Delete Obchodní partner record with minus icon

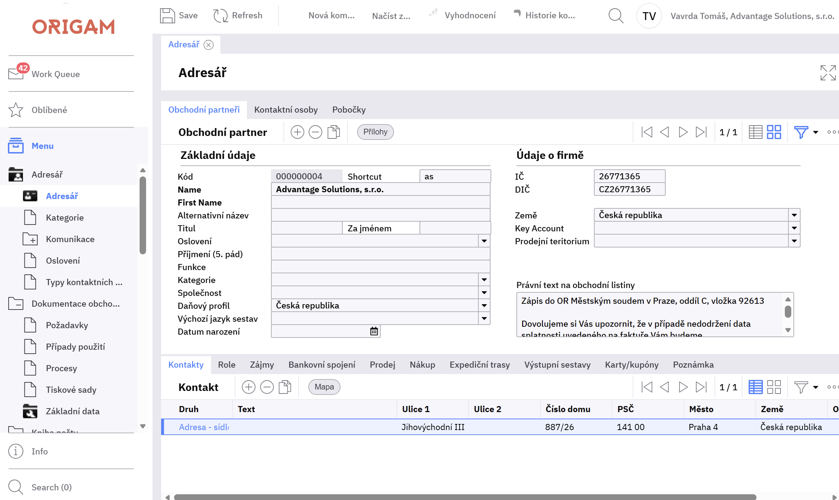pos(315,132)
